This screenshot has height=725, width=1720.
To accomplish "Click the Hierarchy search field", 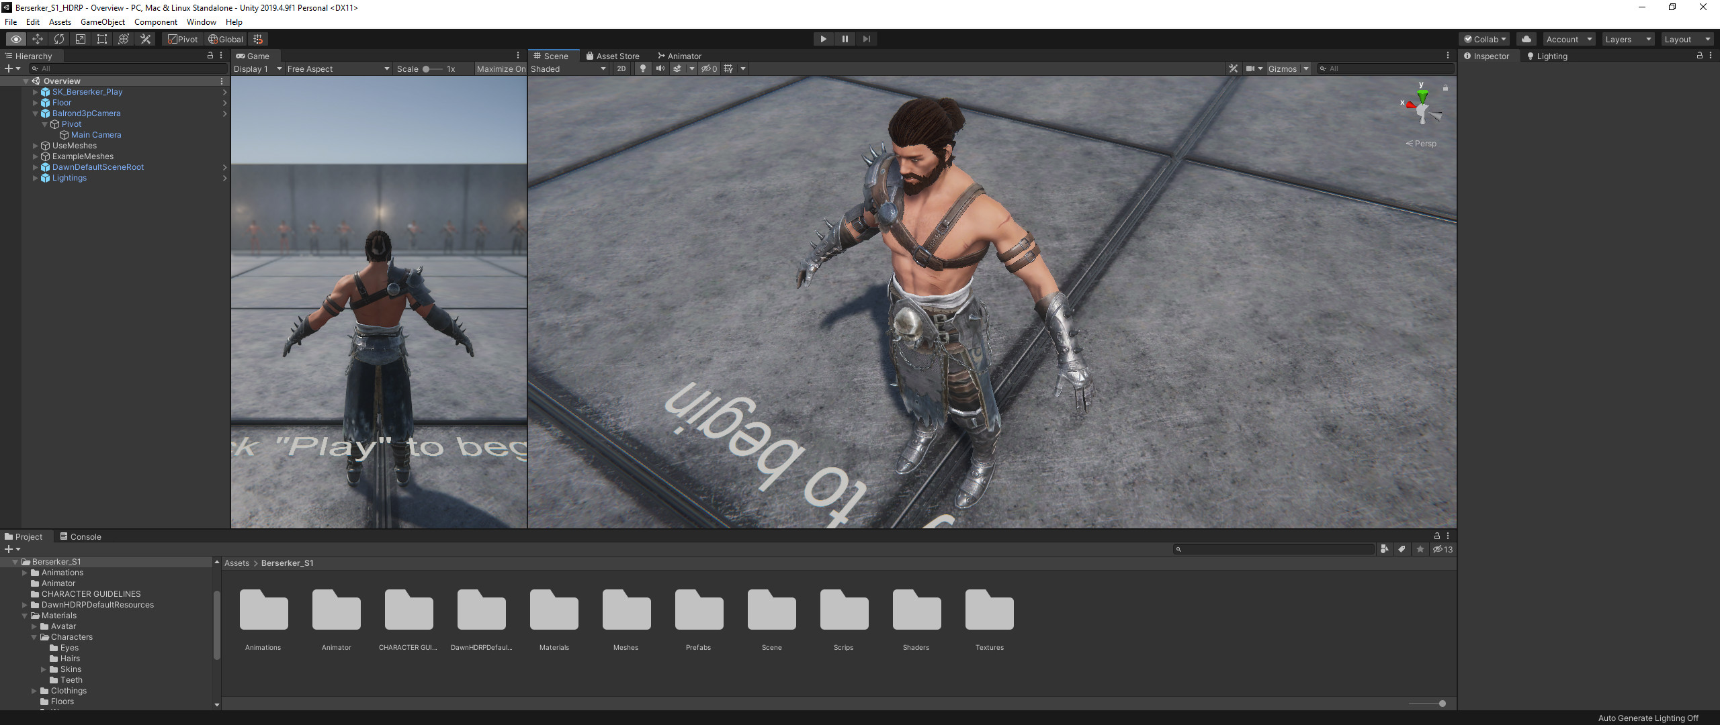I will (x=128, y=68).
